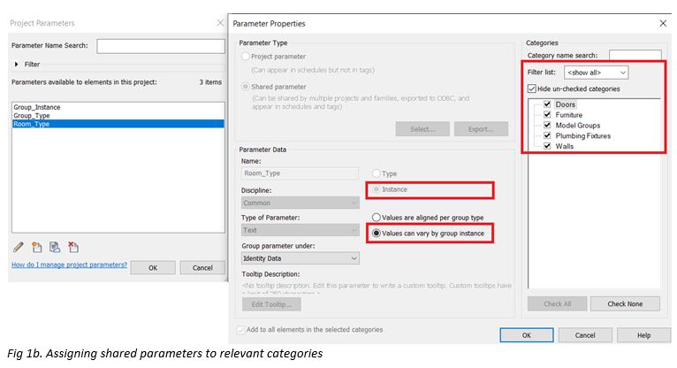Click the parameter Name field Room_Type
Screen dimensions: 677x368
click(300, 173)
